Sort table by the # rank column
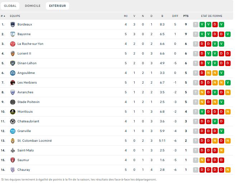Image resolution: width=236 pixels, height=183 pixels. click(x=3, y=16)
